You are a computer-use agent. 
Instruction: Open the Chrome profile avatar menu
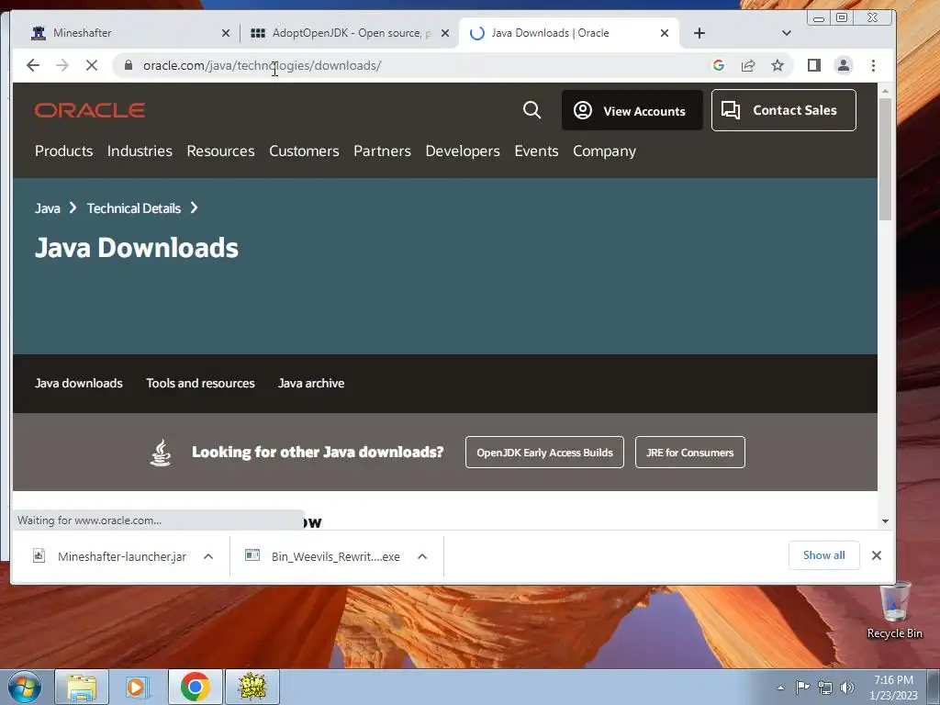(x=844, y=65)
